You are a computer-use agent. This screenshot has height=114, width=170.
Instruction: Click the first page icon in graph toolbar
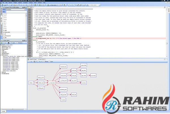[29, 62]
